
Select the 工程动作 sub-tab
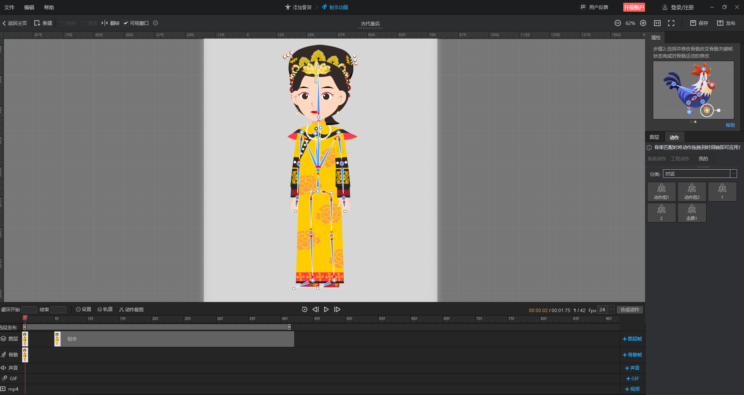[680, 159]
